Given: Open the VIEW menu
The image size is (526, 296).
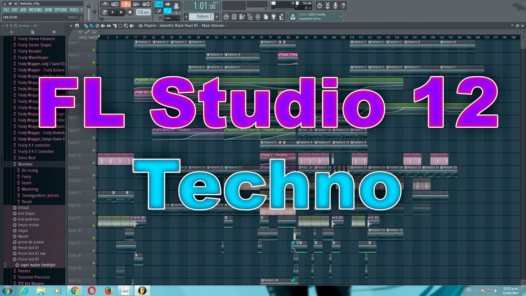Looking at the screenshot, I should point(48,10).
